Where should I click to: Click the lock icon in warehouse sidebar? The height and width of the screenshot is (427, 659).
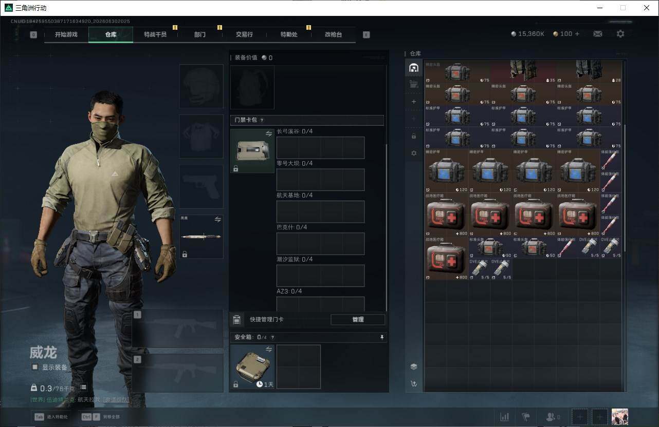click(x=413, y=136)
